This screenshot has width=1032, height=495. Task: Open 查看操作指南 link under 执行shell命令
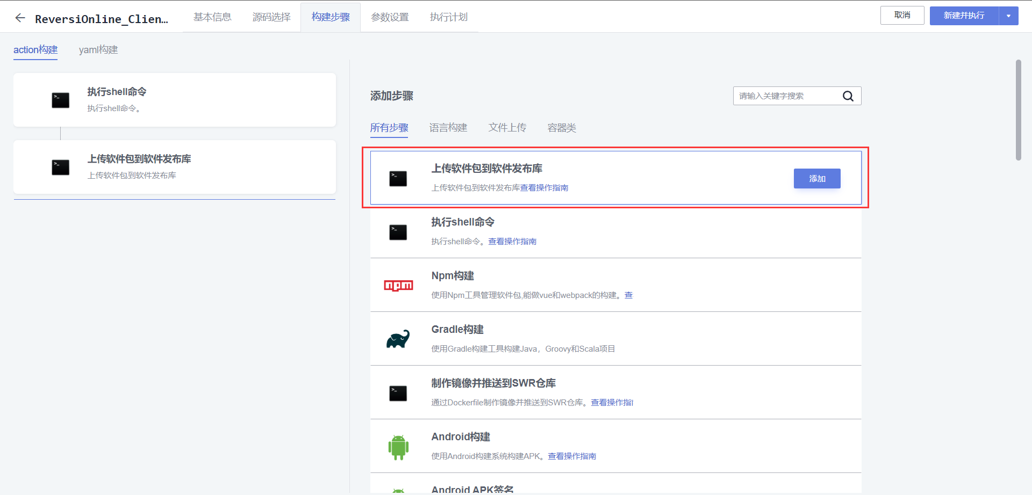[x=512, y=241]
